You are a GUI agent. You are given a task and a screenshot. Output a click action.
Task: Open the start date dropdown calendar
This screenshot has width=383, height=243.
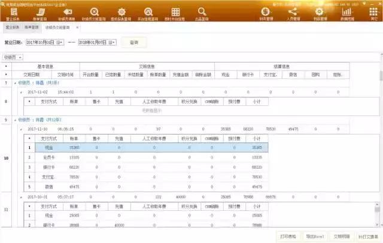[x=60, y=42]
